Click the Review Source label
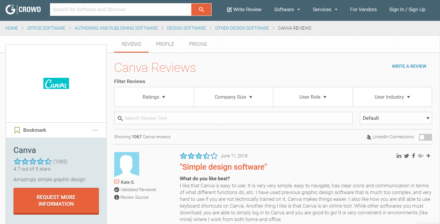Image resolution: width=440 pixels, height=224 pixels. point(135,197)
